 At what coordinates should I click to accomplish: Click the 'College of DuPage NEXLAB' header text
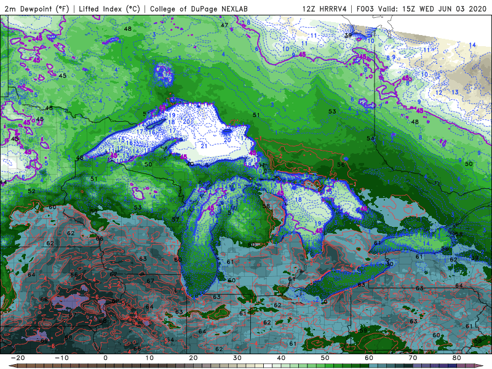pos(199,9)
